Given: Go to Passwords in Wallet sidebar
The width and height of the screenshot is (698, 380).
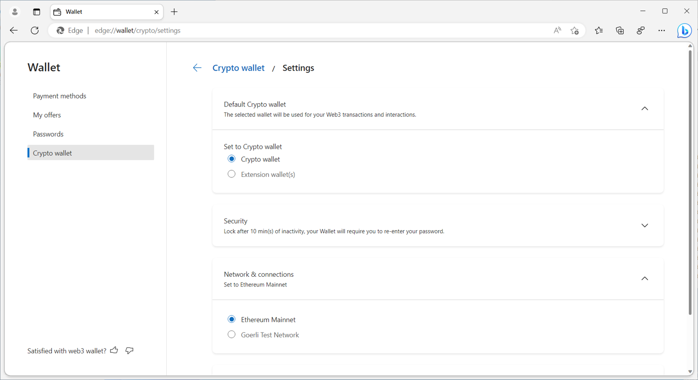Looking at the screenshot, I should pos(48,134).
